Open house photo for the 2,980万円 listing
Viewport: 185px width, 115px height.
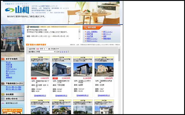[x=40, y=69]
